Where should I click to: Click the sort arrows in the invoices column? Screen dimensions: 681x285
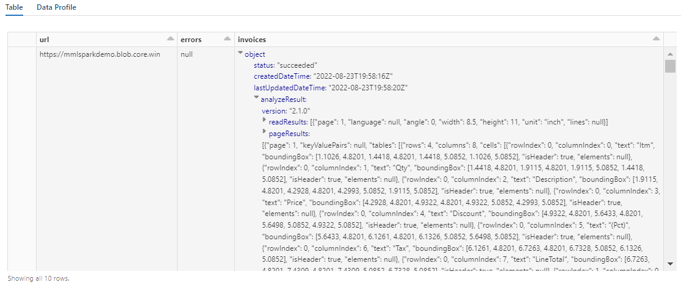click(x=657, y=40)
